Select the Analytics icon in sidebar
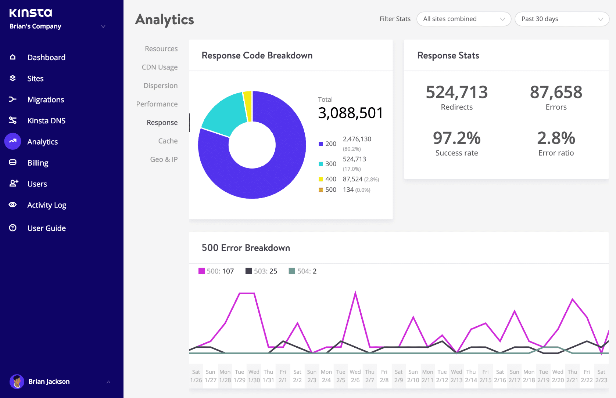The image size is (616, 398). [x=12, y=141]
